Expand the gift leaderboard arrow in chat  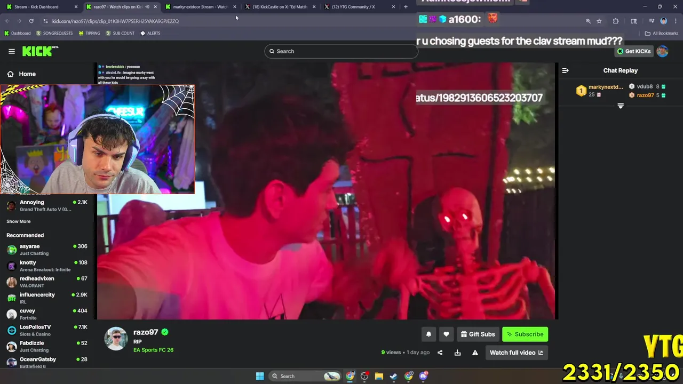(x=621, y=106)
